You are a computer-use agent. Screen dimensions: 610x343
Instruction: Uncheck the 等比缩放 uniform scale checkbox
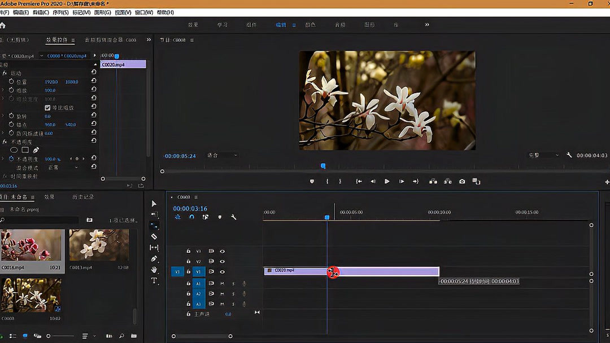point(47,108)
